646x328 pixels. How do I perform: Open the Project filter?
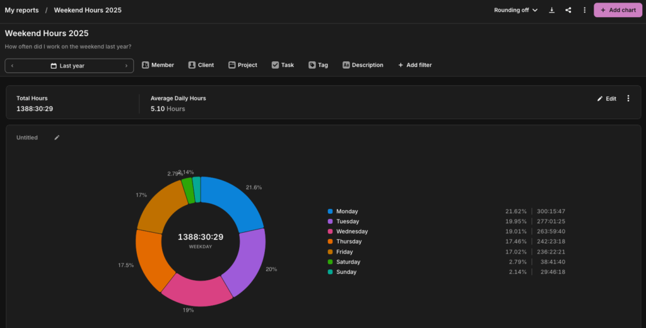[x=242, y=65]
